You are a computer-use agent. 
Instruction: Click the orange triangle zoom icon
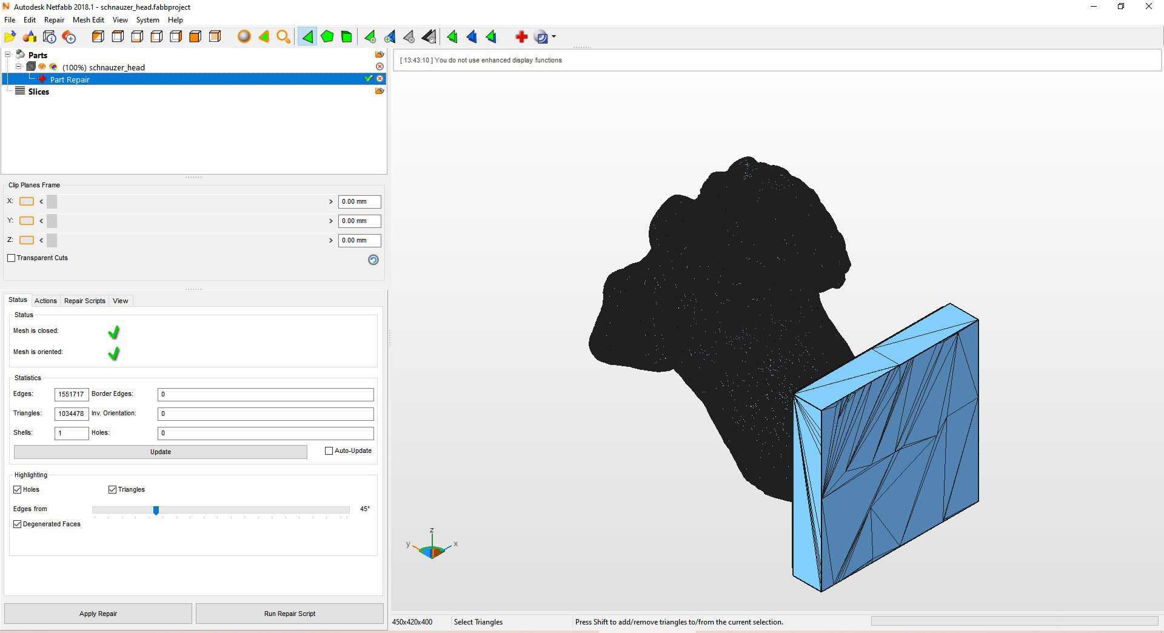point(264,37)
